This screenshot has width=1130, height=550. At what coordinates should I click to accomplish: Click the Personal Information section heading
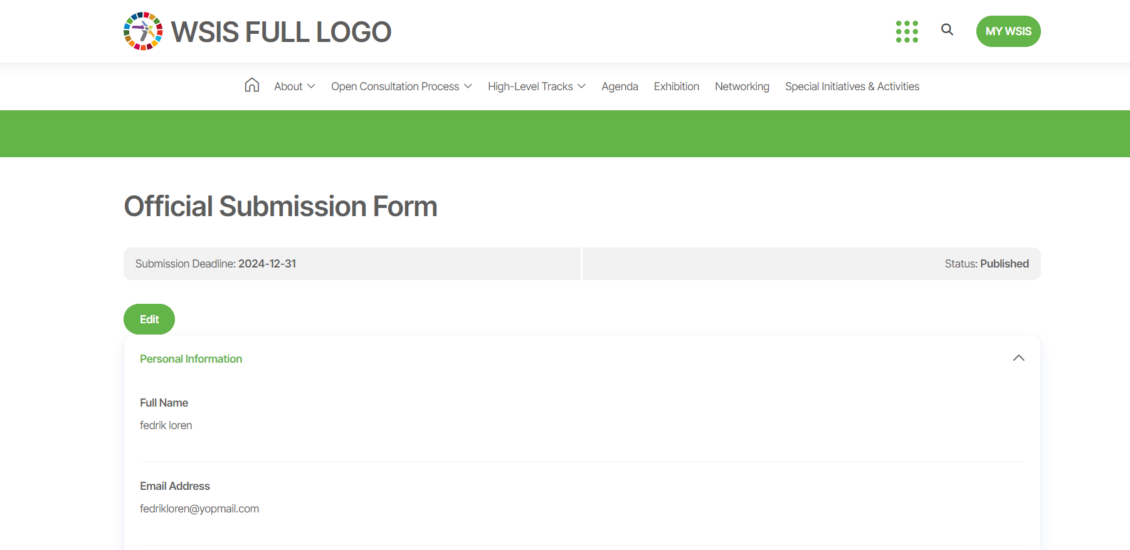pyautogui.click(x=191, y=359)
